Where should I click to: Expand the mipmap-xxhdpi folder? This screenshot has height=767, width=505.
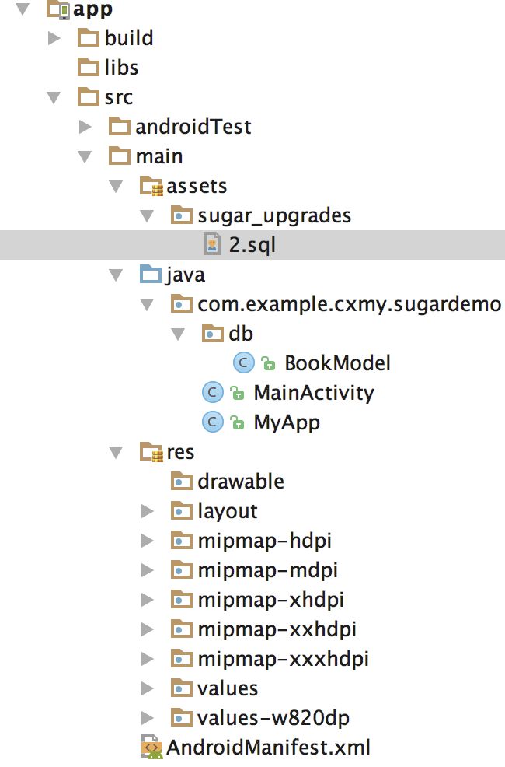[148, 629]
